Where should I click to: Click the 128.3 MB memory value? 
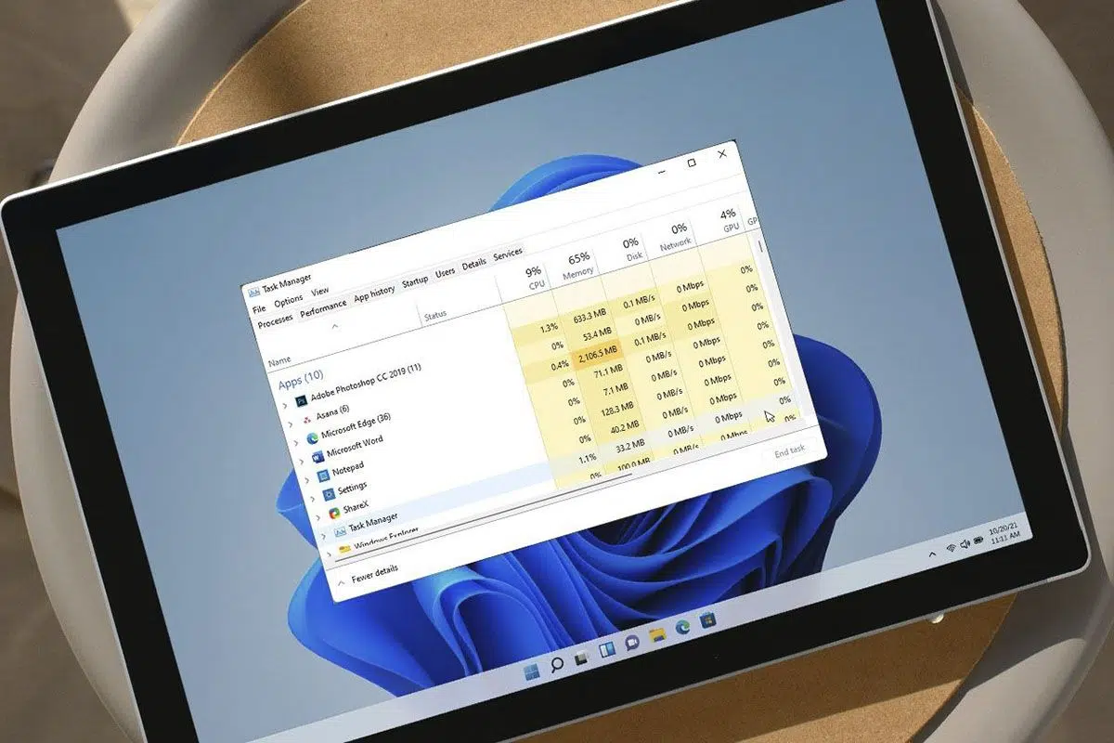[615, 407]
